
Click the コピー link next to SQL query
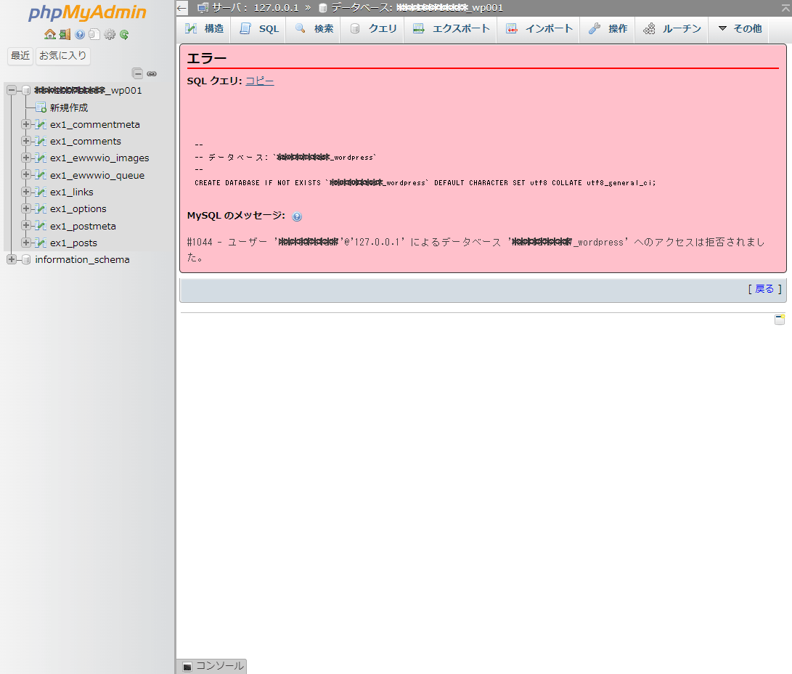(259, 81)
